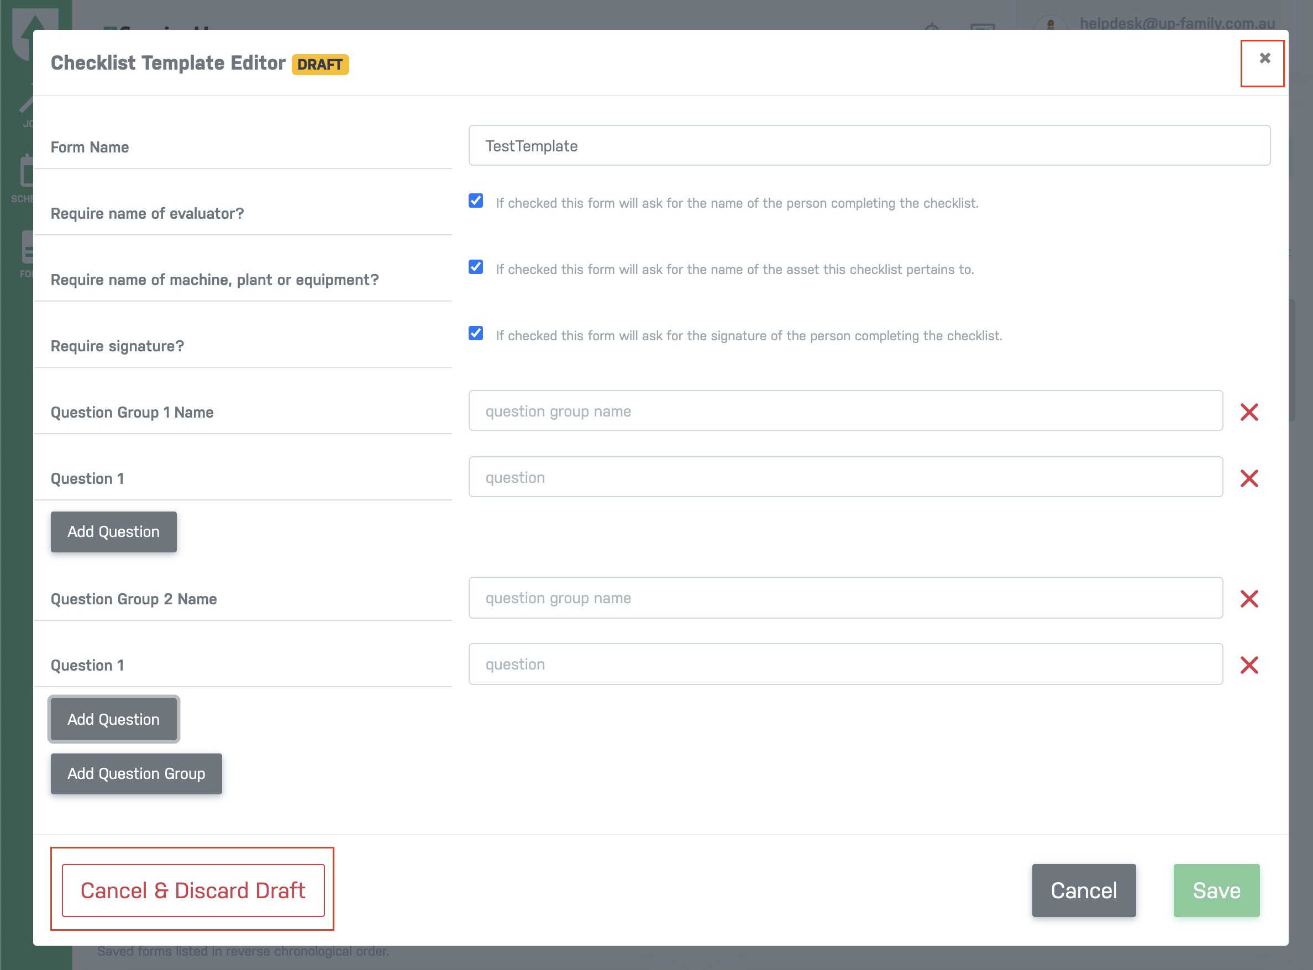Click the Form Name text field
1313x970 pixels.
click(869, 146)
